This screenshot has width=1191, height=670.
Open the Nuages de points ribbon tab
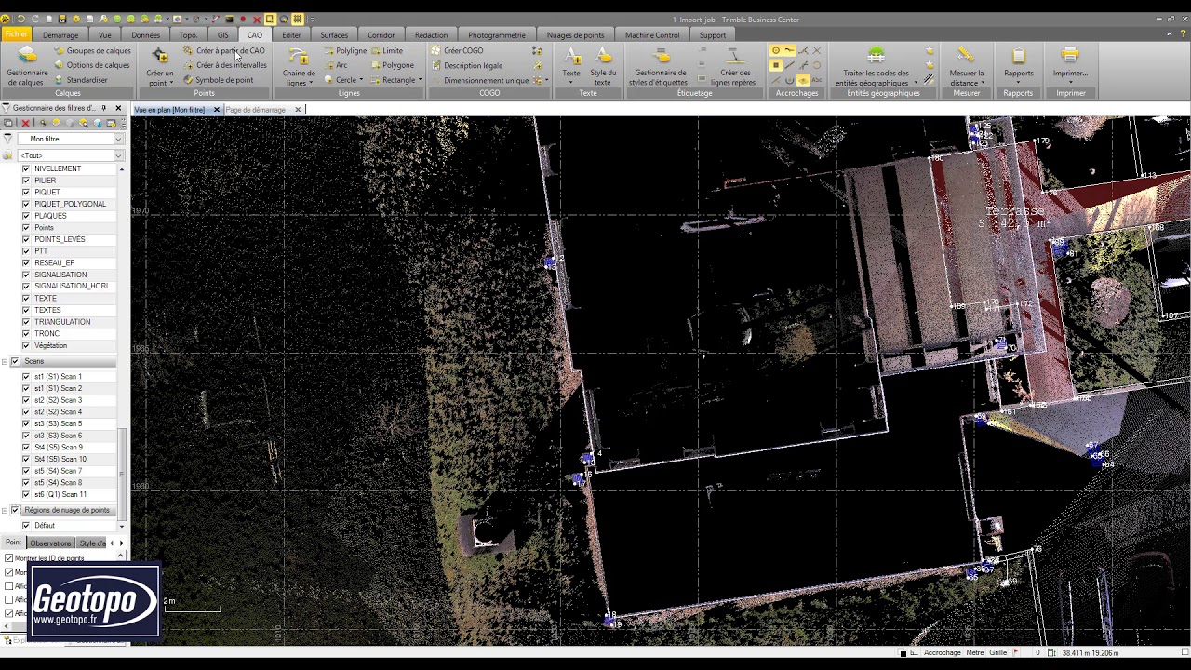pyautogui.click(x=575, y=35)
